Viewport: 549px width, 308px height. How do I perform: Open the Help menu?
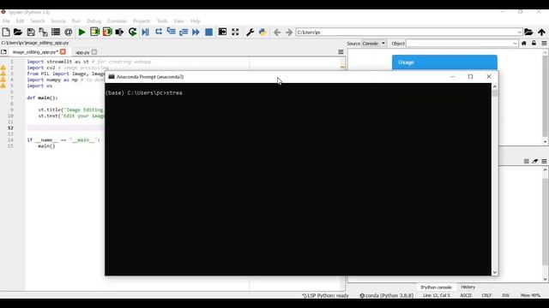[195, 21]
